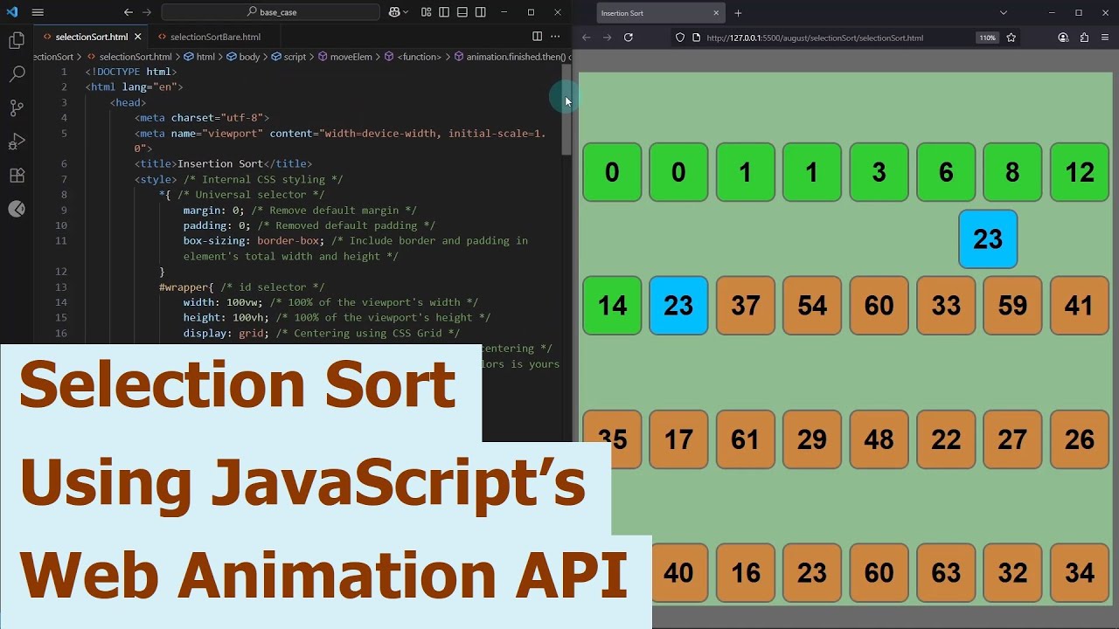Click the browser forward arrow

pos(608,38)
